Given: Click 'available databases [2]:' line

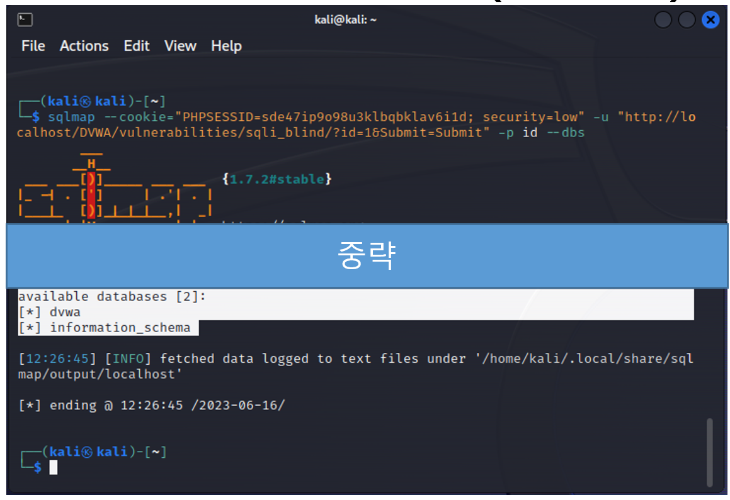Looking at the screenshot, I should (111, 296).
